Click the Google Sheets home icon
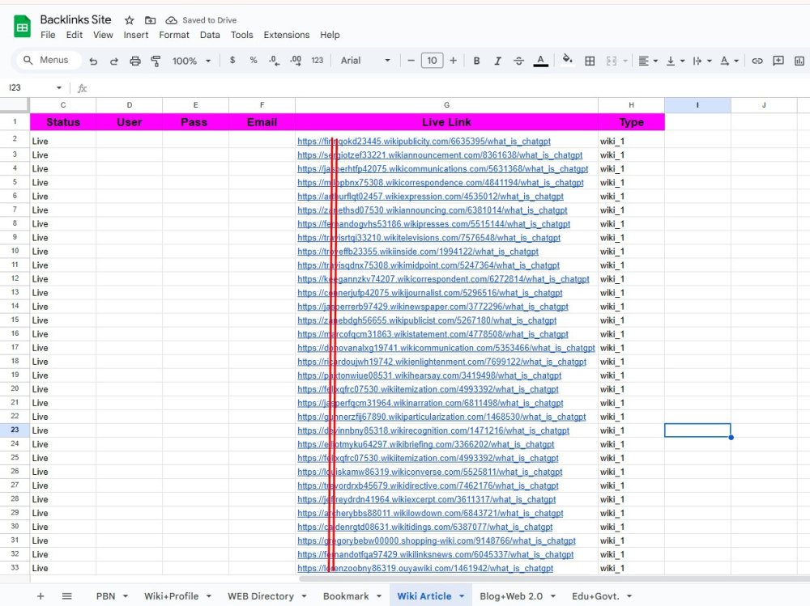This screenshot has width=810, height=606. pyautogui.click(x=22, y=27)
